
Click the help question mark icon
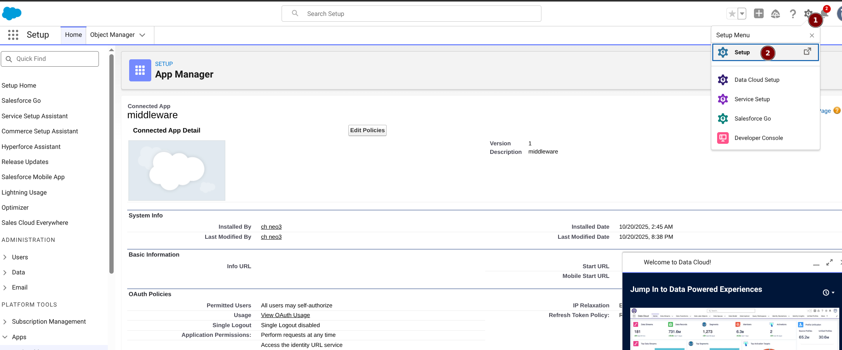[793, 14]
